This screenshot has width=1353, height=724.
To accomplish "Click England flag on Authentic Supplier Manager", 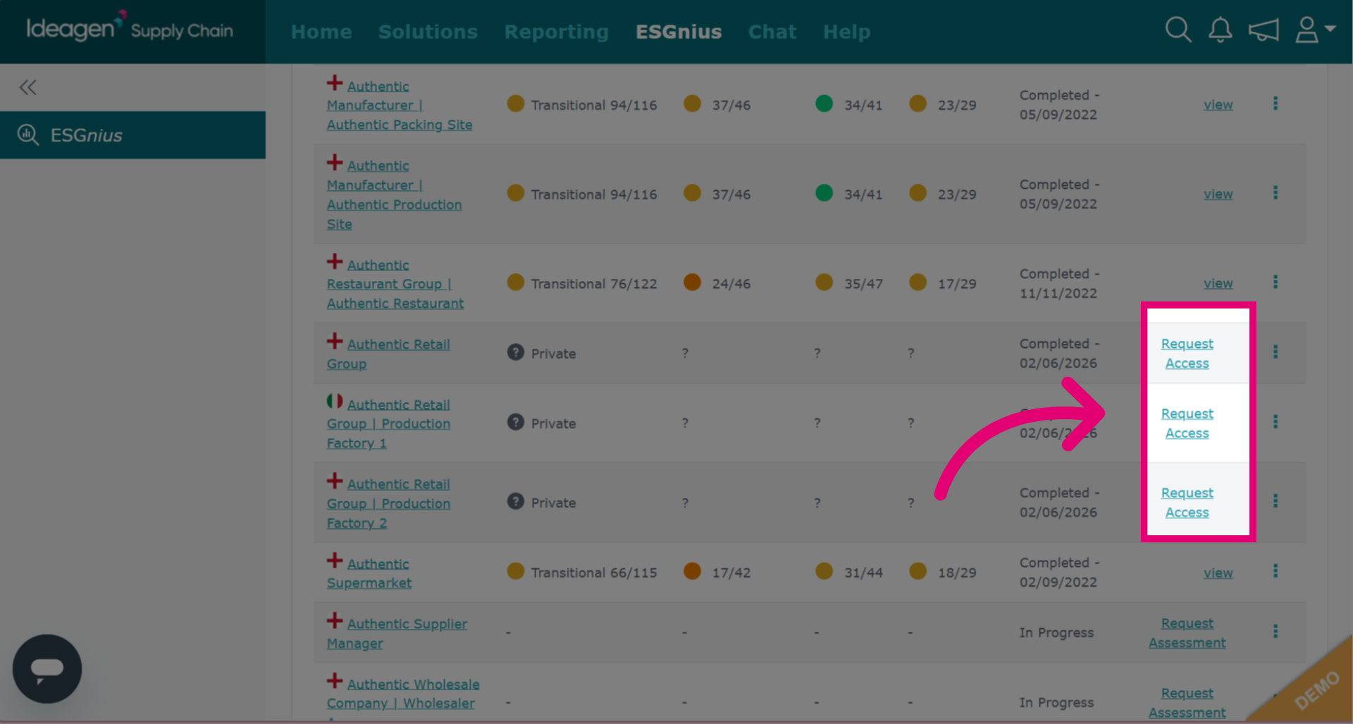I will pos(335,620).
